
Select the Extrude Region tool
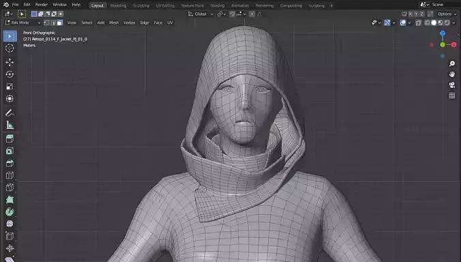point(10,139)
